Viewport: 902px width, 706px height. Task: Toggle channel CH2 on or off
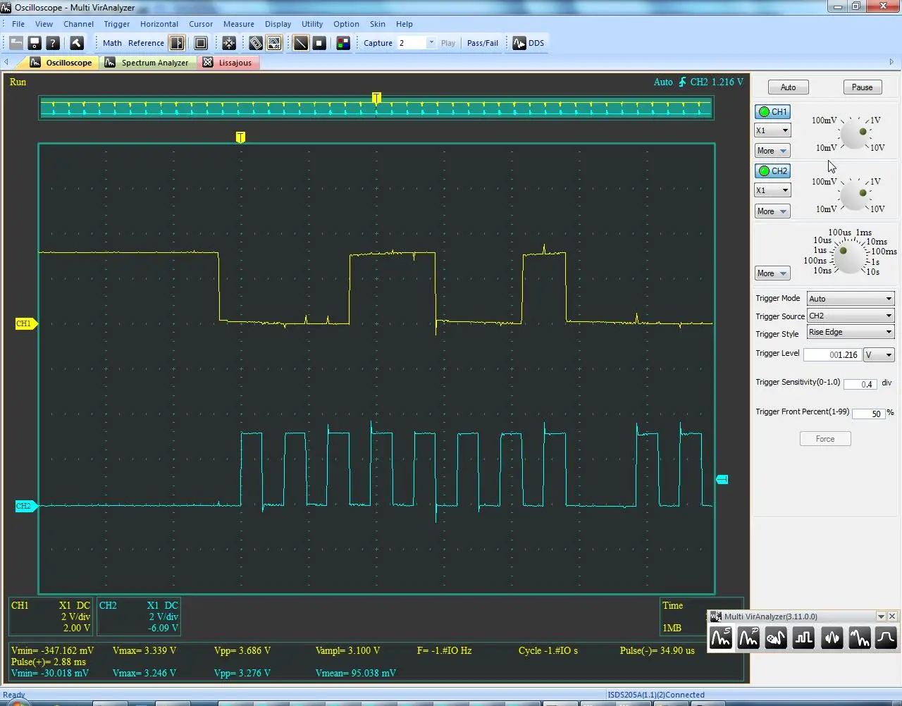[773, 171]
